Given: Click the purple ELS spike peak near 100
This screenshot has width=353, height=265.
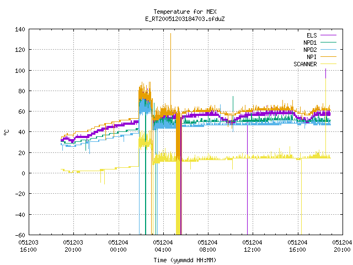Looking at the screenshot, I should [325, 70].
